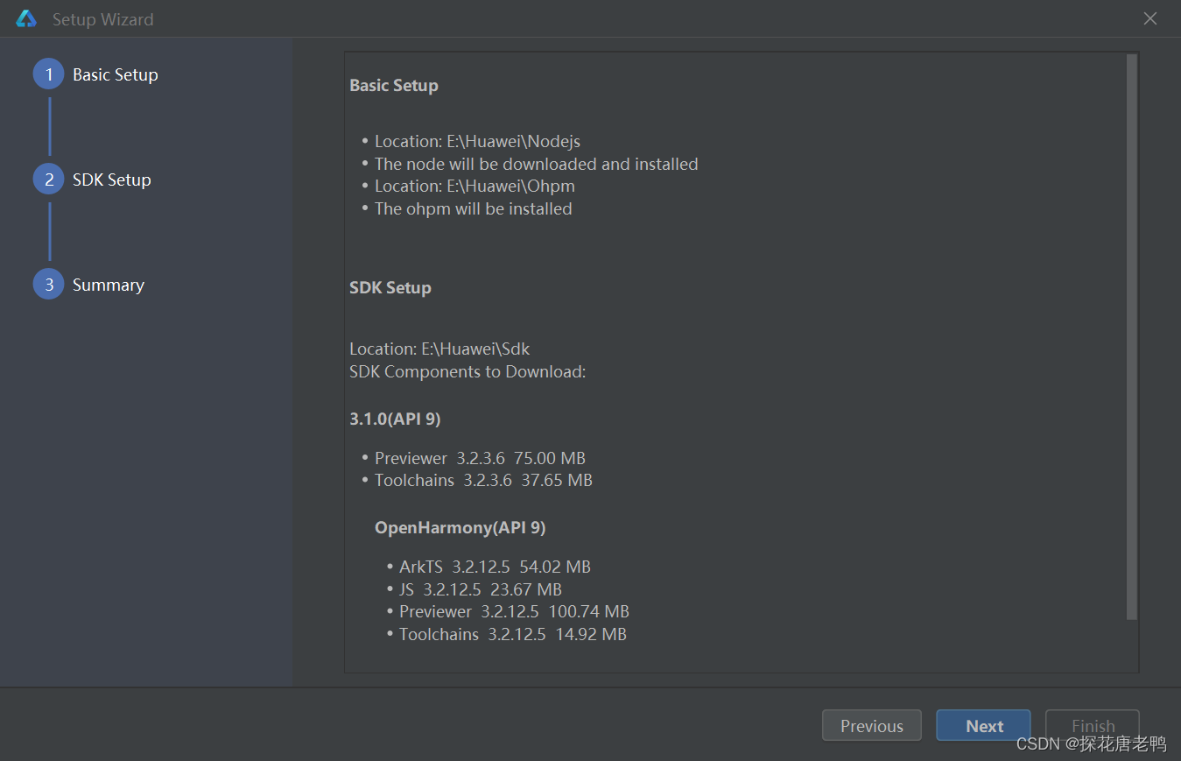Click 'Previewer 3.2.12.5 100.74 MB' entry

(514, 611)
